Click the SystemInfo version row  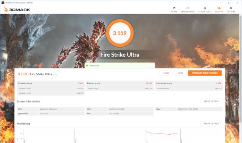51,113
